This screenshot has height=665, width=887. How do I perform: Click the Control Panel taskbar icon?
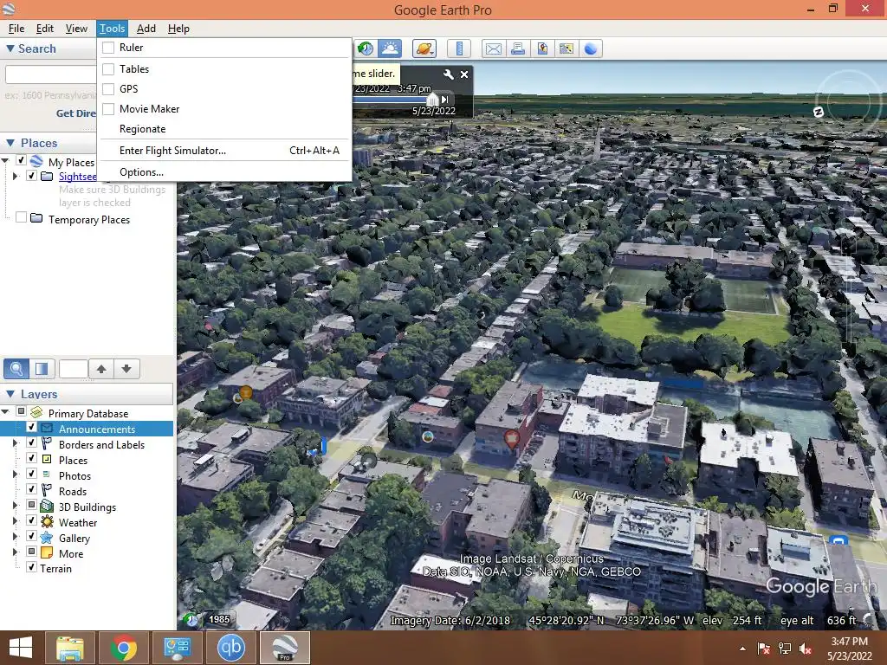(x=177, y=648)
